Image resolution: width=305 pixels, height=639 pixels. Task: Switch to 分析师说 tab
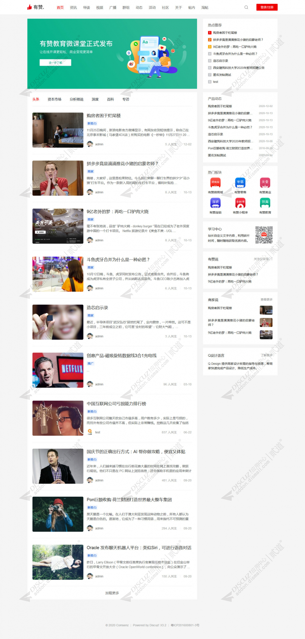coord(76,99)
